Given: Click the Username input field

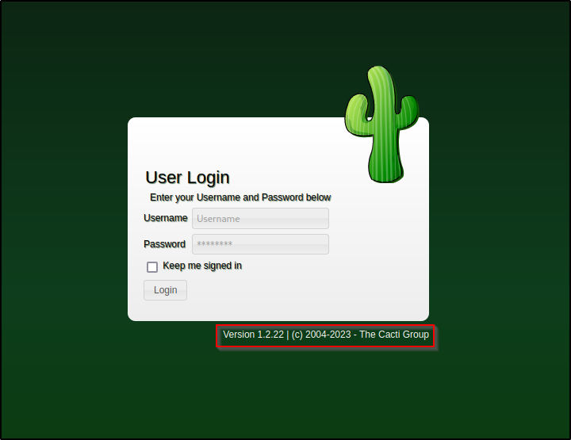Looking at the screenshot, I should click(x=260, y=218).
